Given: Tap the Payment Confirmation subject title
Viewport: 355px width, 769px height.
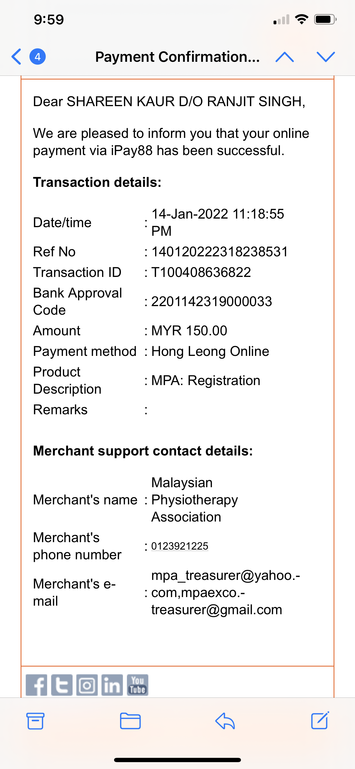Looking at the screenshot, I should (x=177, y=57).
